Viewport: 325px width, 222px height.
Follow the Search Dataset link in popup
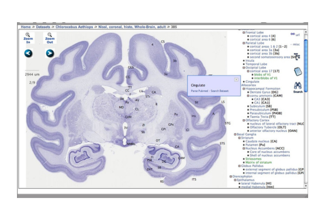(x=220, y=91)
